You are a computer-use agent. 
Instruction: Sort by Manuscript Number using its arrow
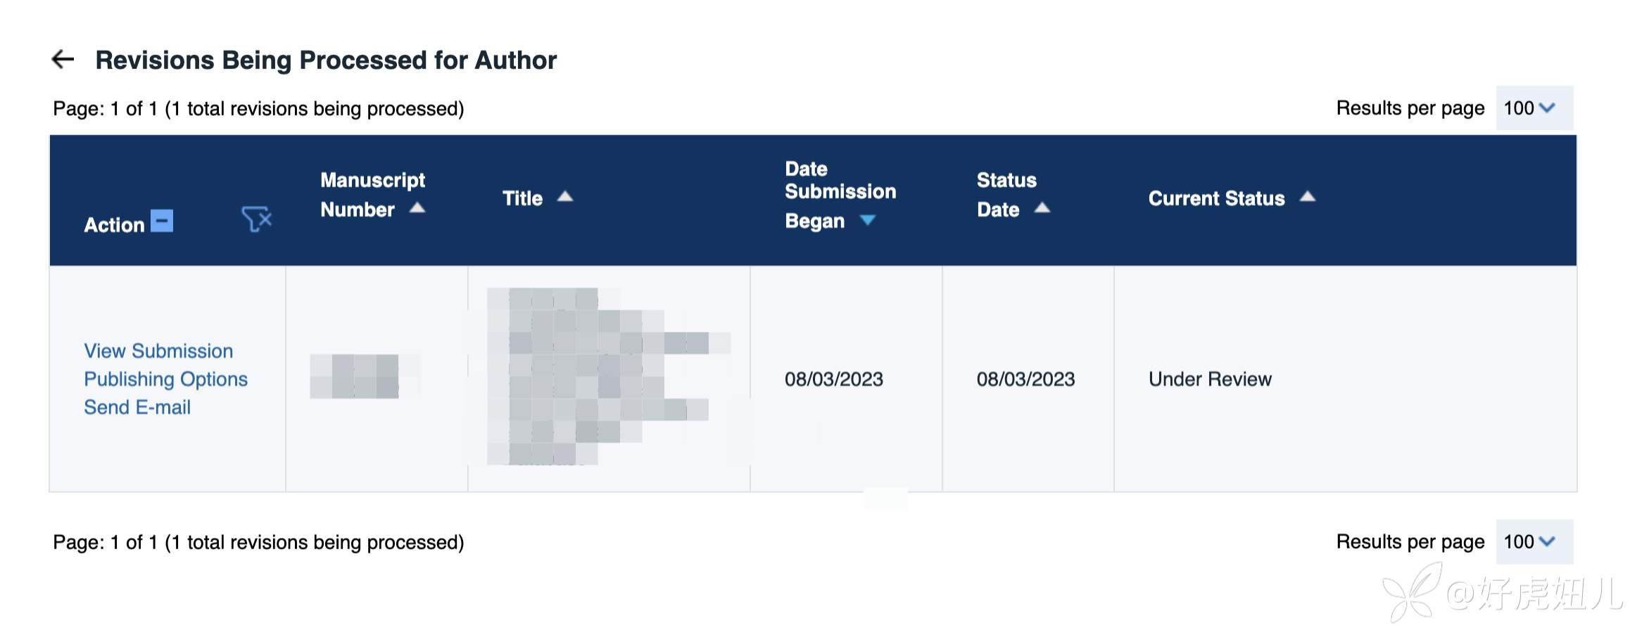pyautogui.click(x=417, y=208)
